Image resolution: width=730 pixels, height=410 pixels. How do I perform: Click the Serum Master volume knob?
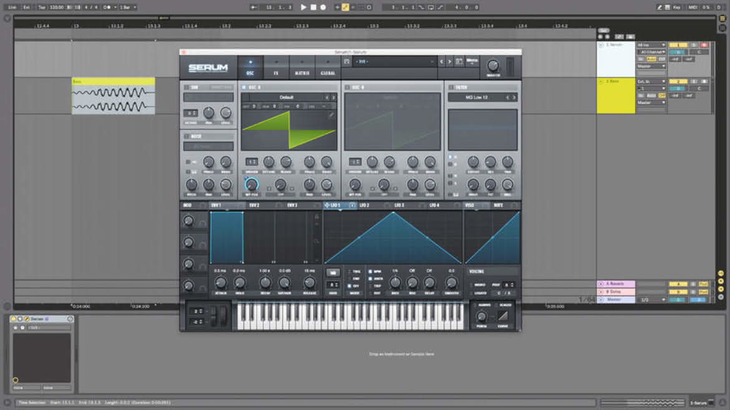coord(493,66)
